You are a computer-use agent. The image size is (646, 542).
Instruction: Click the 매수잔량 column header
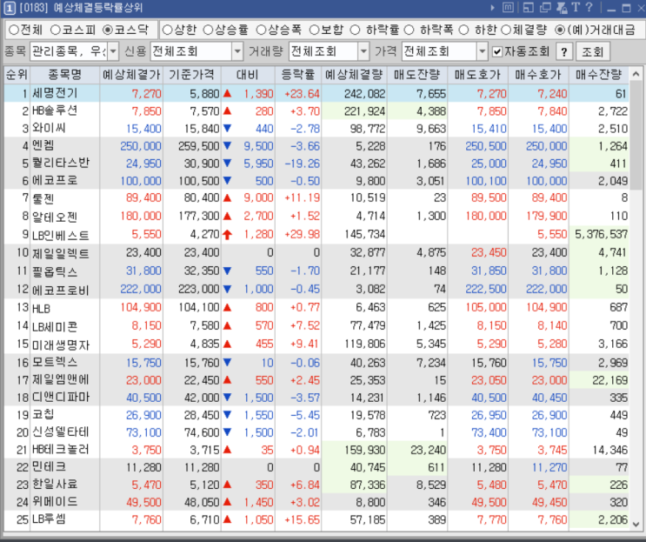(x=599, y=75)
